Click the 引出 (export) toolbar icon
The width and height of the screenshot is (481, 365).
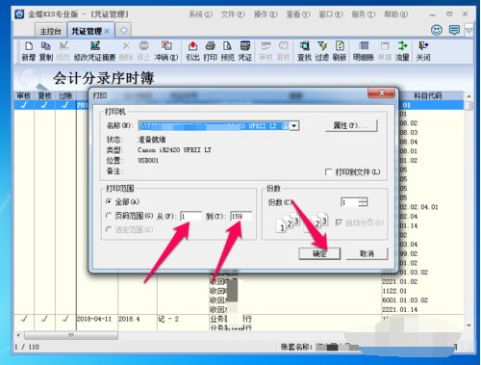(192, 51)
